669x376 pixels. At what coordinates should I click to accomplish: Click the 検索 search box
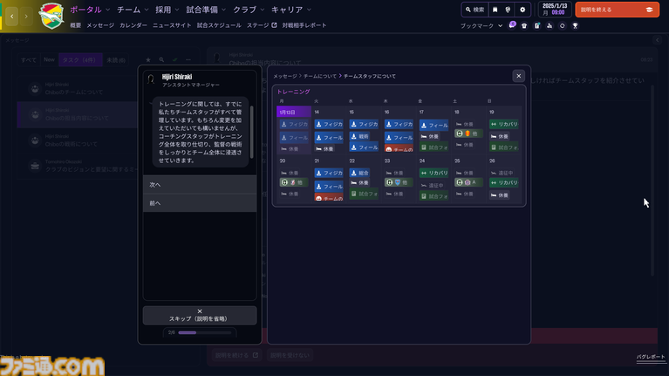pyautogui.click(x=474, y=10)
